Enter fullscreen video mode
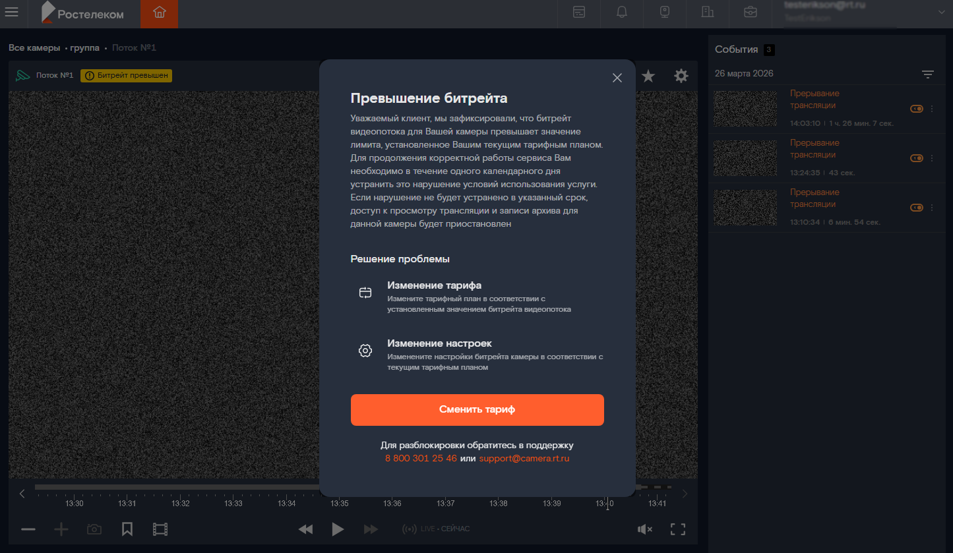The height and width of the screenshot is (553, 953). point(677,529)
